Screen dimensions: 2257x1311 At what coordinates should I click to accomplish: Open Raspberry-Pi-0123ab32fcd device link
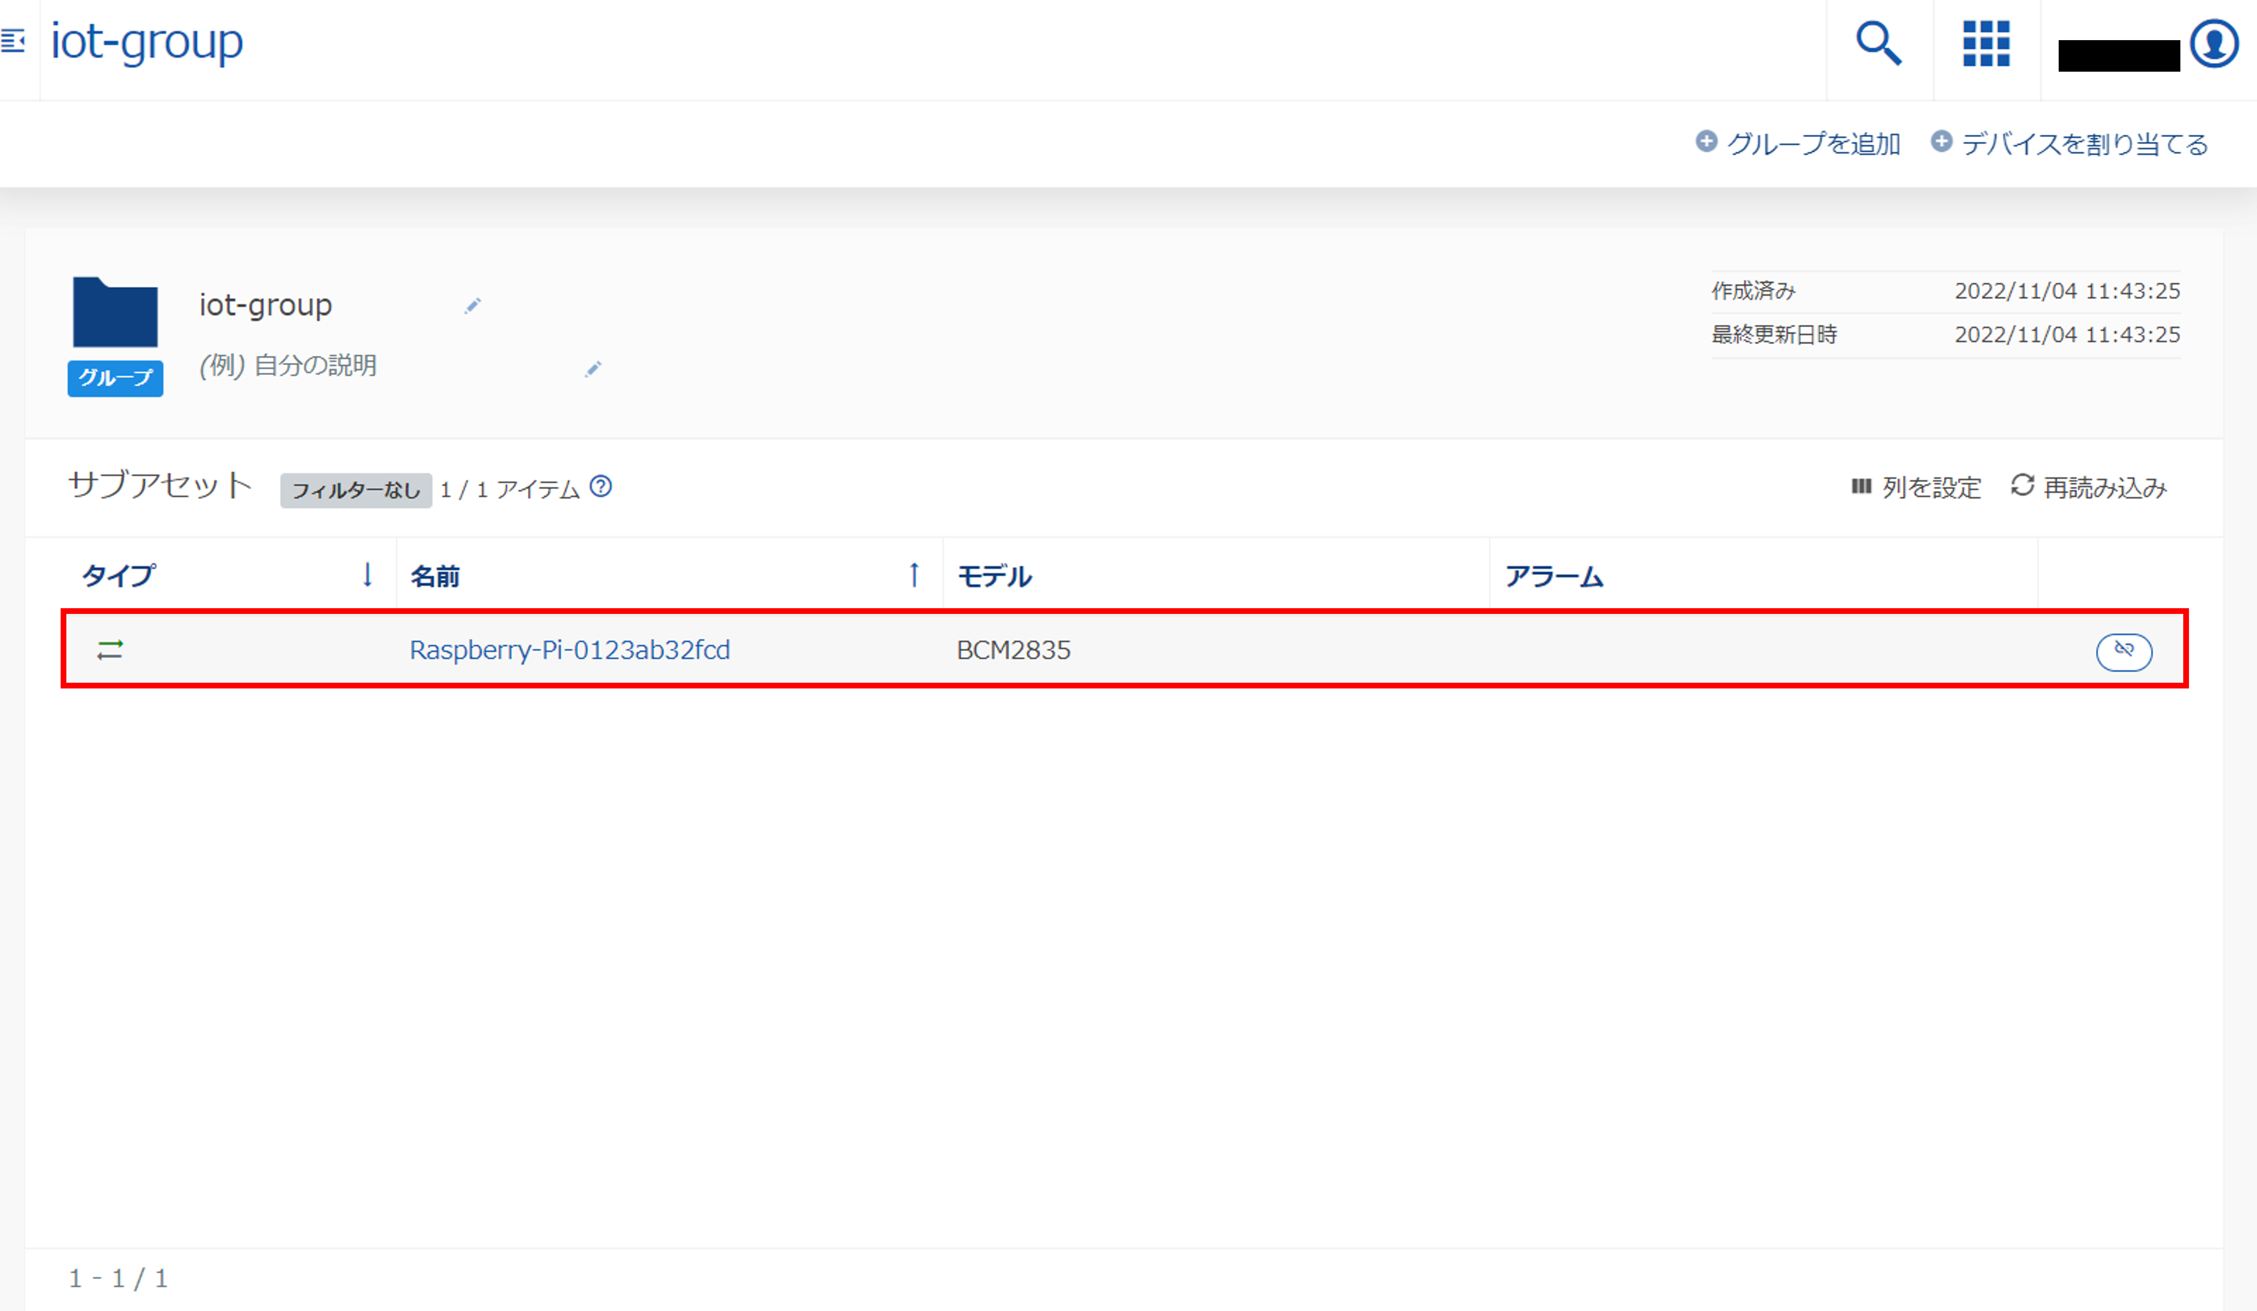(570, 650)
